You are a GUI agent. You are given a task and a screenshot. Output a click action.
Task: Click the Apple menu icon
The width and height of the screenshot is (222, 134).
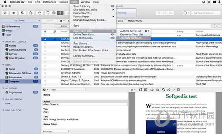[5, 2]
